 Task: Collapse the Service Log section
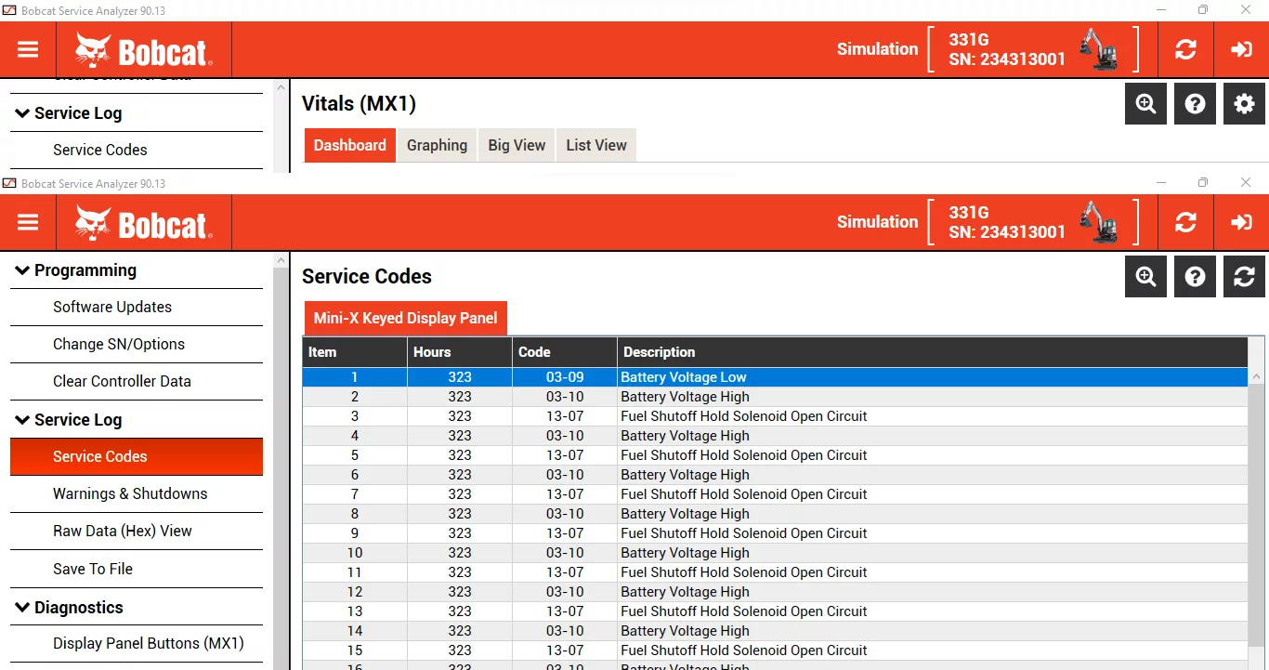pyautogui.click(x=77, y=419)
